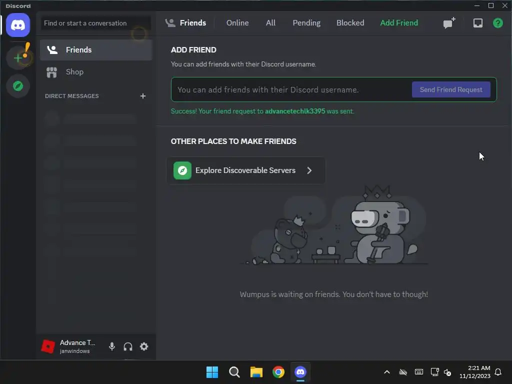This screenshot has height=384, width=512.
Task: Open Discord home via logo icon
Action: (18, 25)
